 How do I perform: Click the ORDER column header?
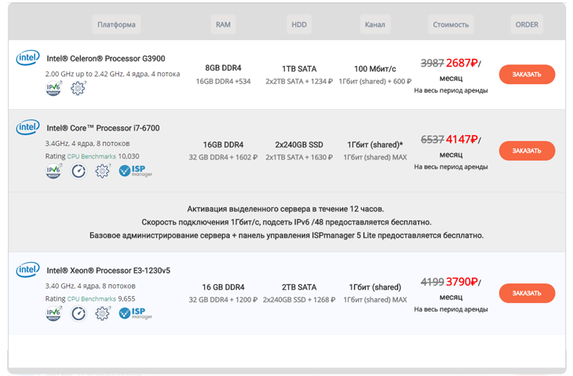(x=527, y=24)
